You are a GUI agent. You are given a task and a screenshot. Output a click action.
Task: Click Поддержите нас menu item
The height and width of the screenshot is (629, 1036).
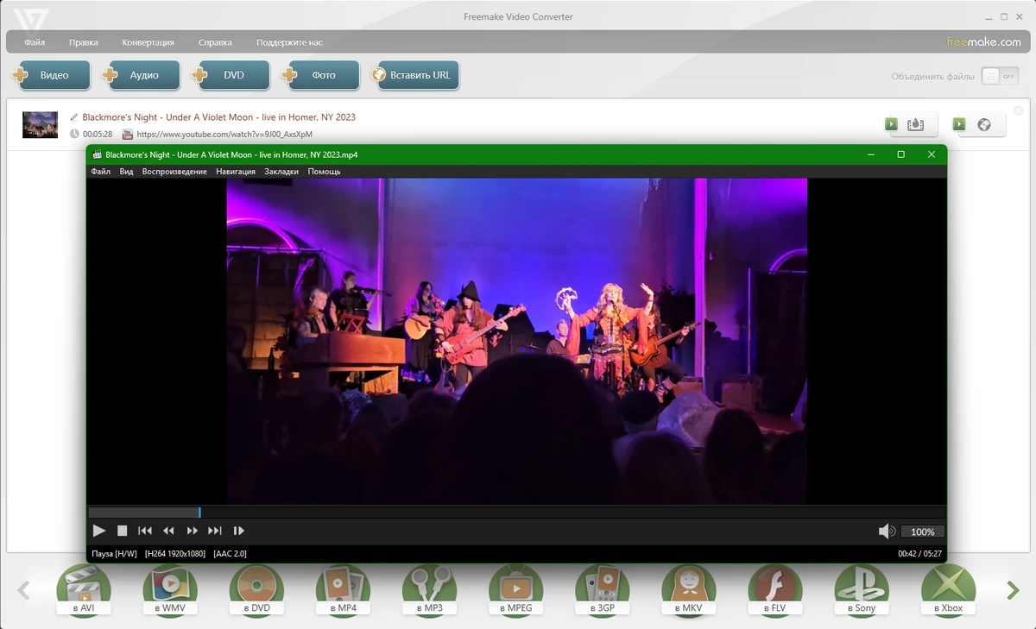(x=289, y=41)
